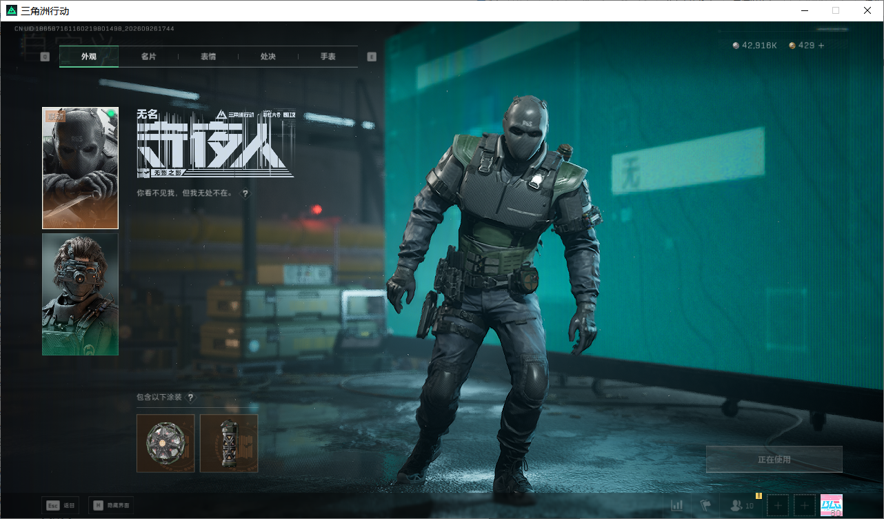
Task: Open the 处决 tab
Action: click(x=268, y=57)
